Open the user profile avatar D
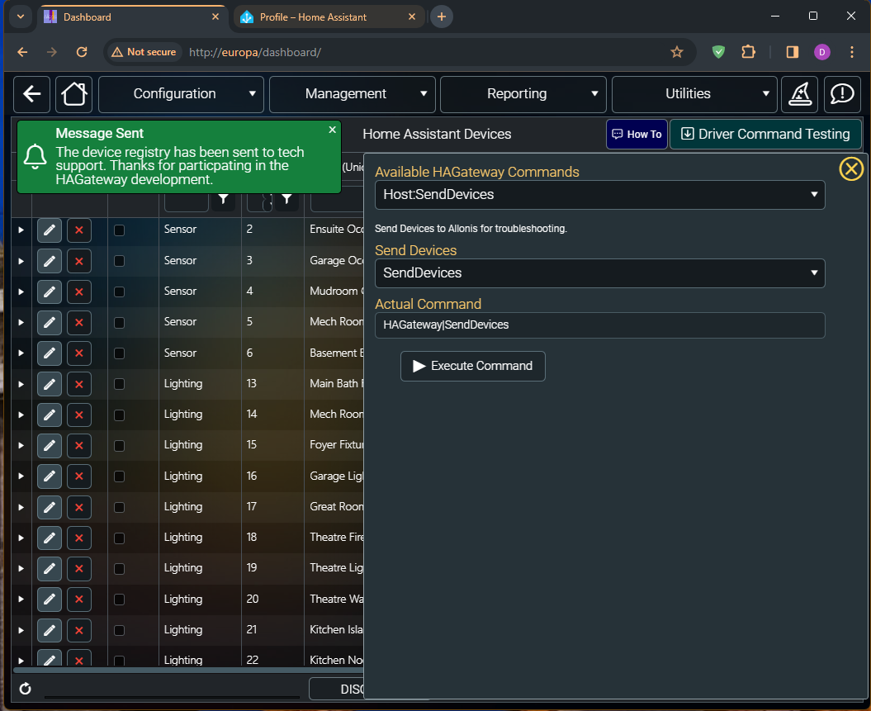Viewport: 871px width, 711px height. (x=822, y=52)
